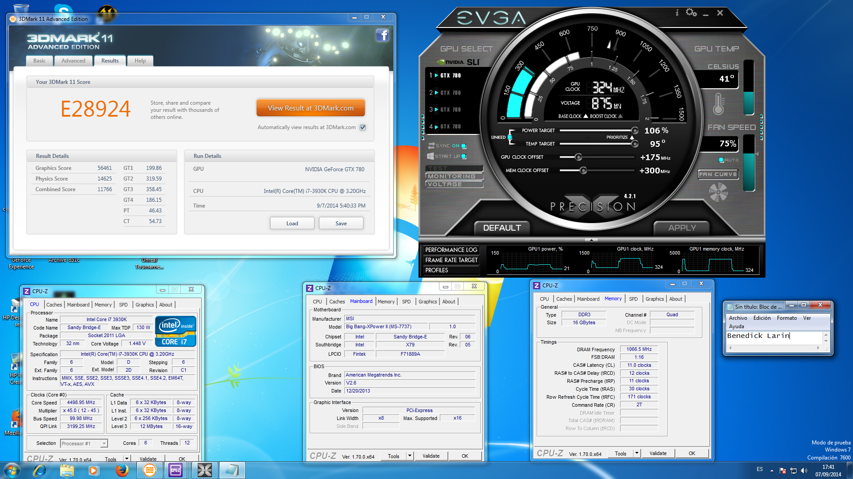Switch to 3DMark Basic tab
853x479 pixels.
coord(39,61)
